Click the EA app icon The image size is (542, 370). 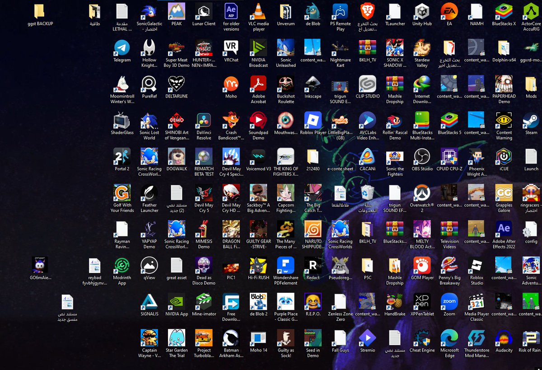pos(449,11)
